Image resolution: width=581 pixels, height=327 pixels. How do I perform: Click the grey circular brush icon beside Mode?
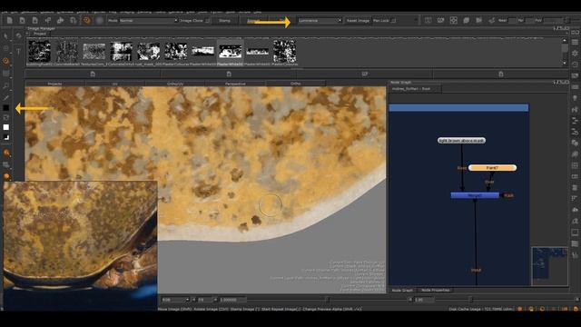tap(99, 20)
